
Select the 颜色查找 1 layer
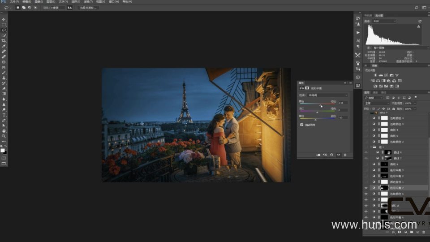point(396,182)
